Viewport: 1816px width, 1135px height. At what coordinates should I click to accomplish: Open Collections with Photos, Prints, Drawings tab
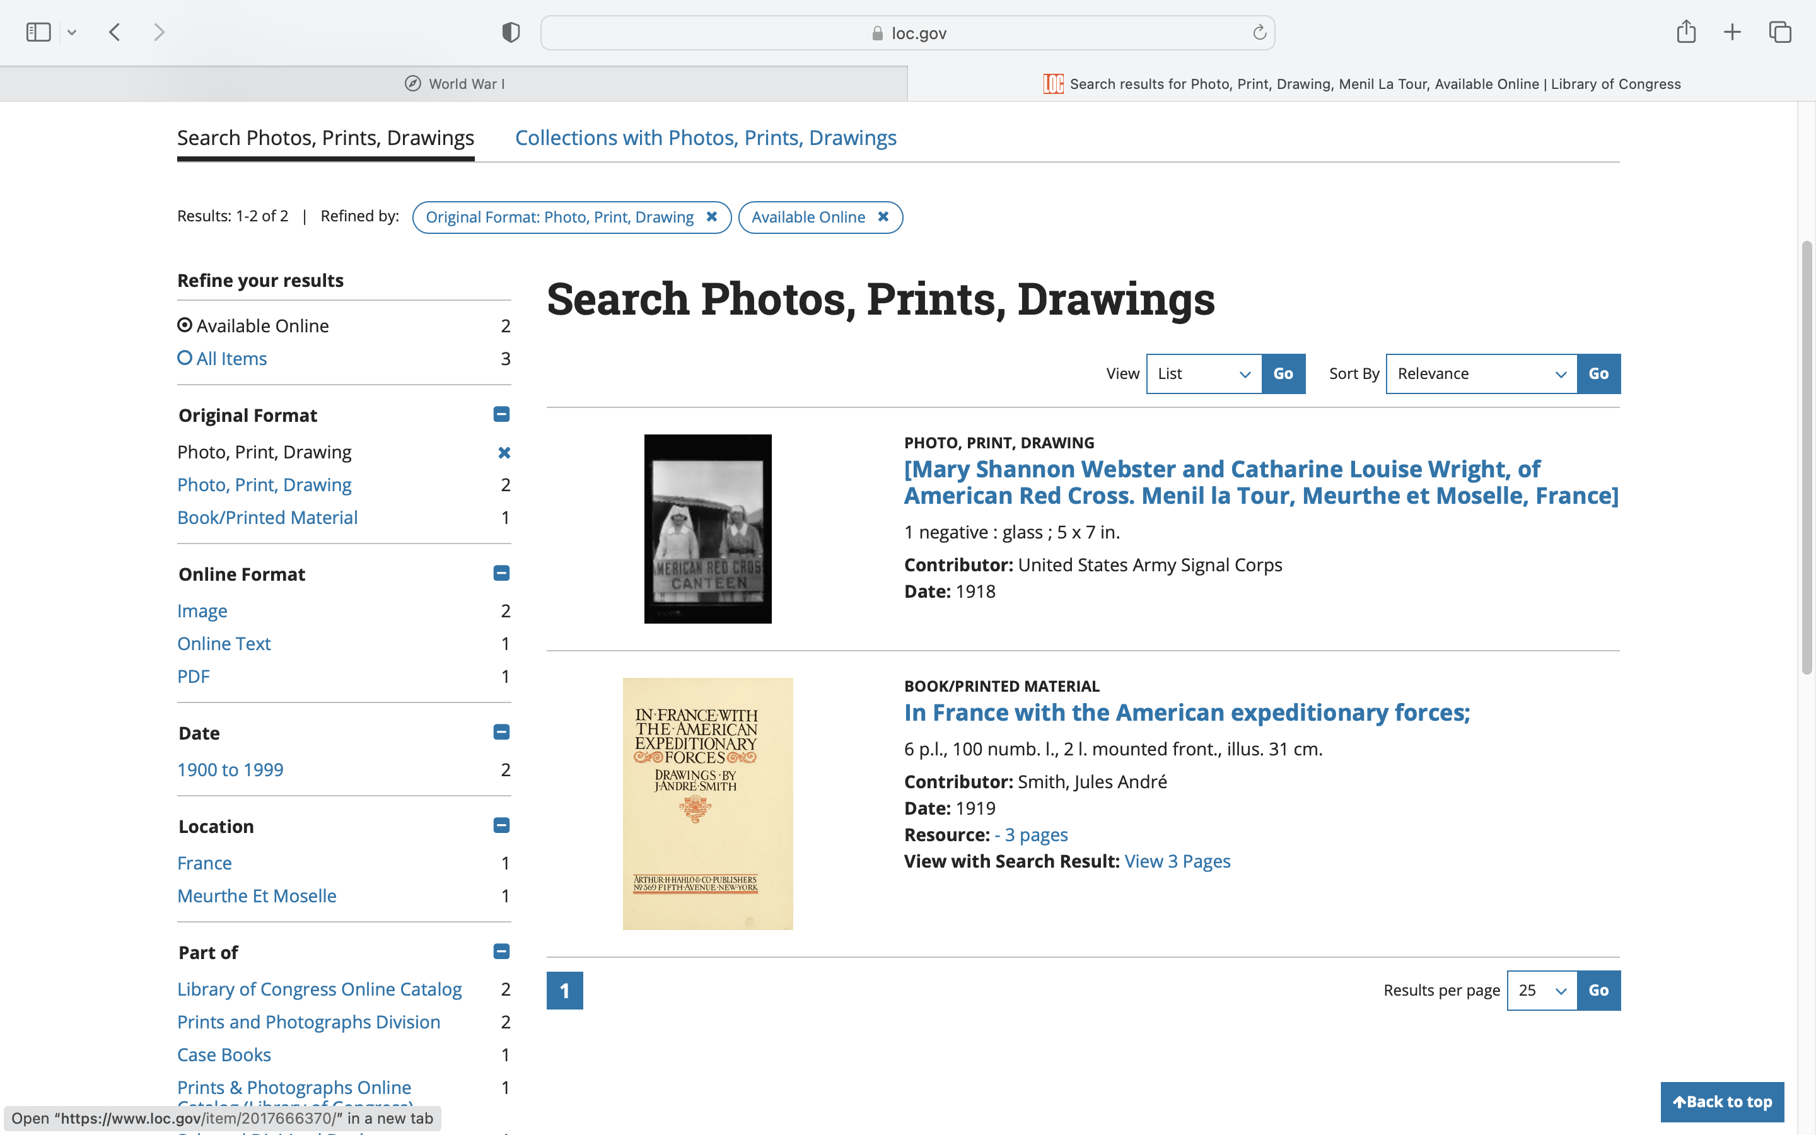[706, 138]
